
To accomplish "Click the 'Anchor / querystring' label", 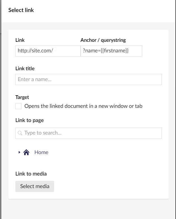I will (103, 40).
